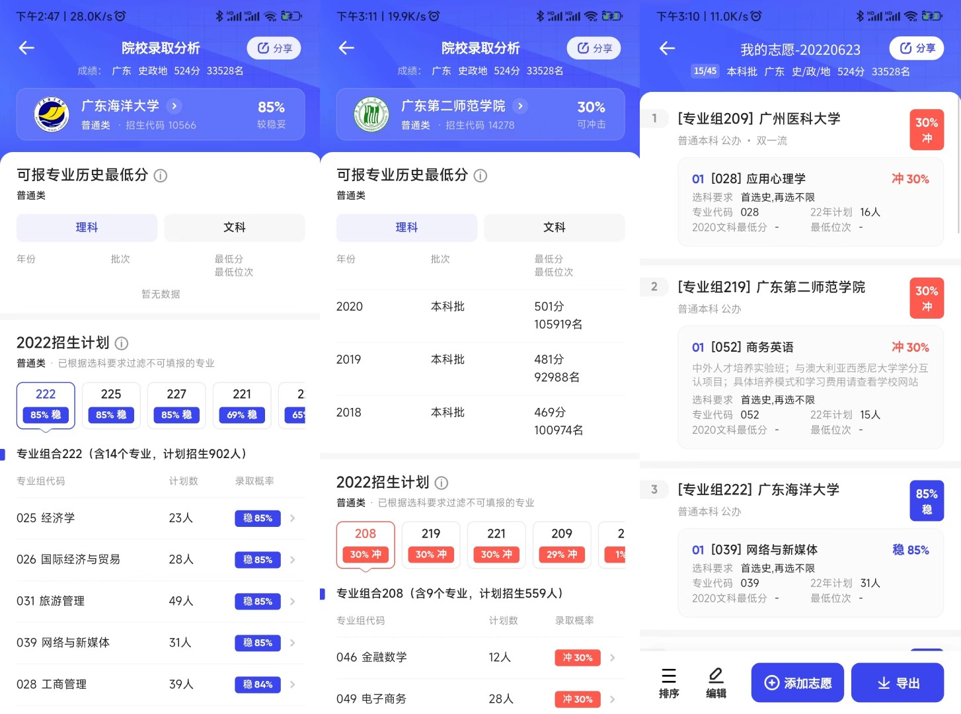Expand the 046 金融数学 row arrow

click(611, 657)
